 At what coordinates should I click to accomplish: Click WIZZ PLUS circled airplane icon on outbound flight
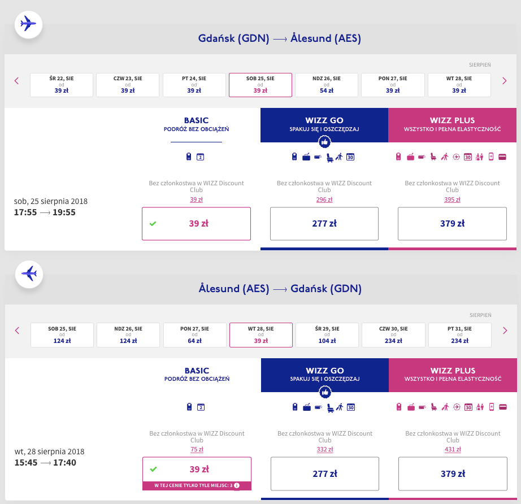(456, 157)
